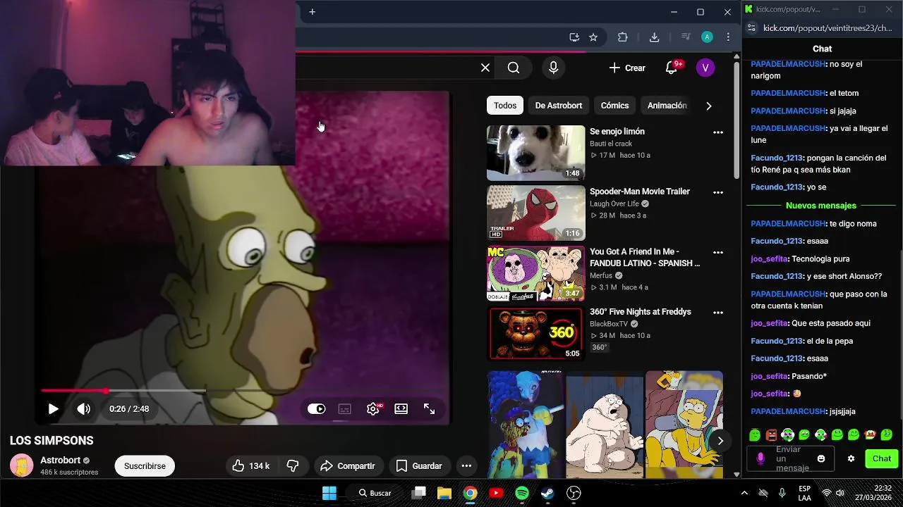Viewport: 903px width, 507px height.
Task: Open You Got A Friend In Me thumbnail
Action: [x=535, y=273]
